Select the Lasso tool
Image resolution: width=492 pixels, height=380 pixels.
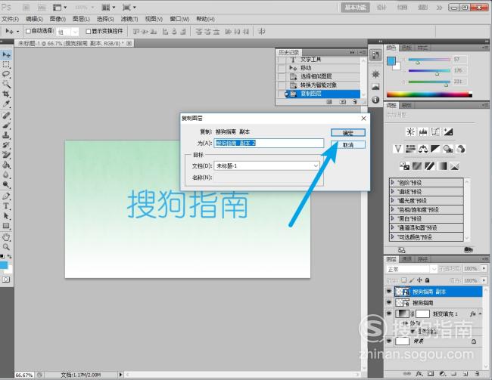click(x=6, y=74)
